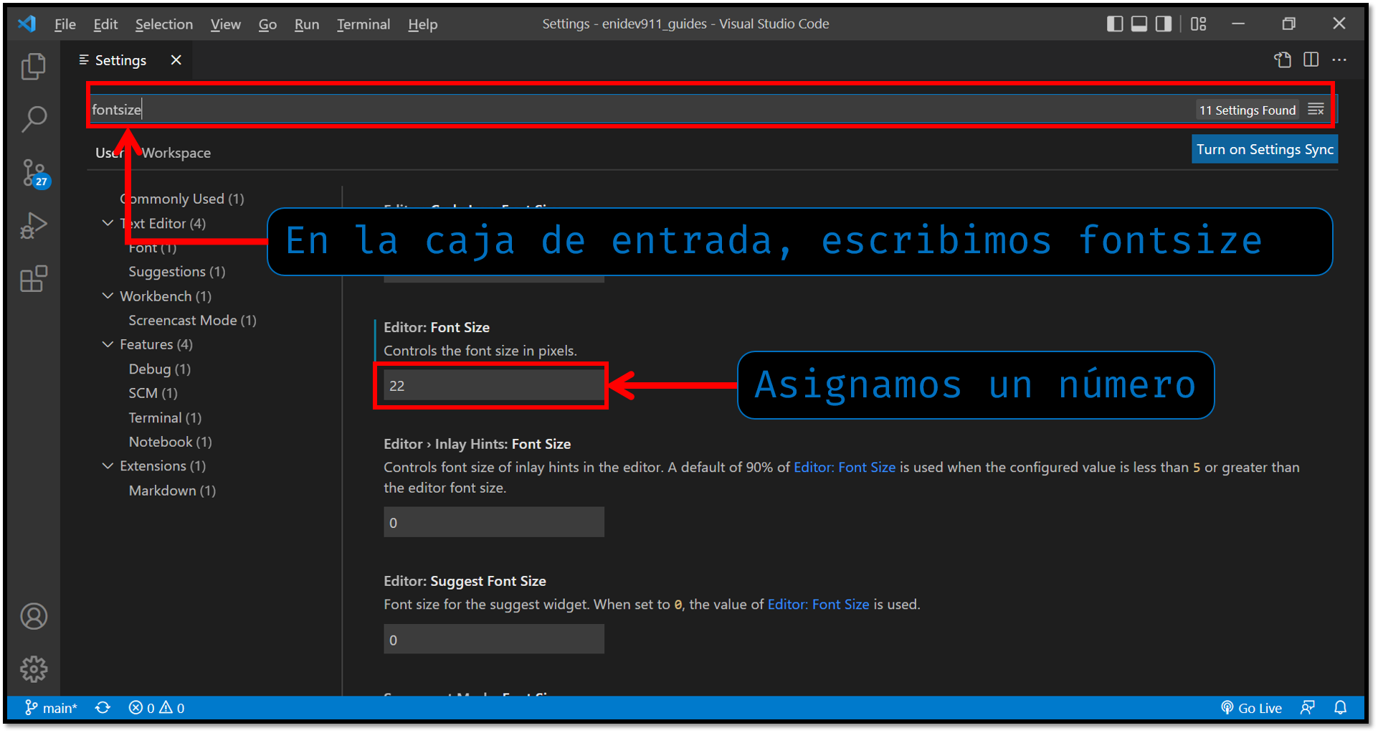This screenshot has height=733, width=1378.
Task: Select Screencast Mode (1) category
Action: [192, 321]
